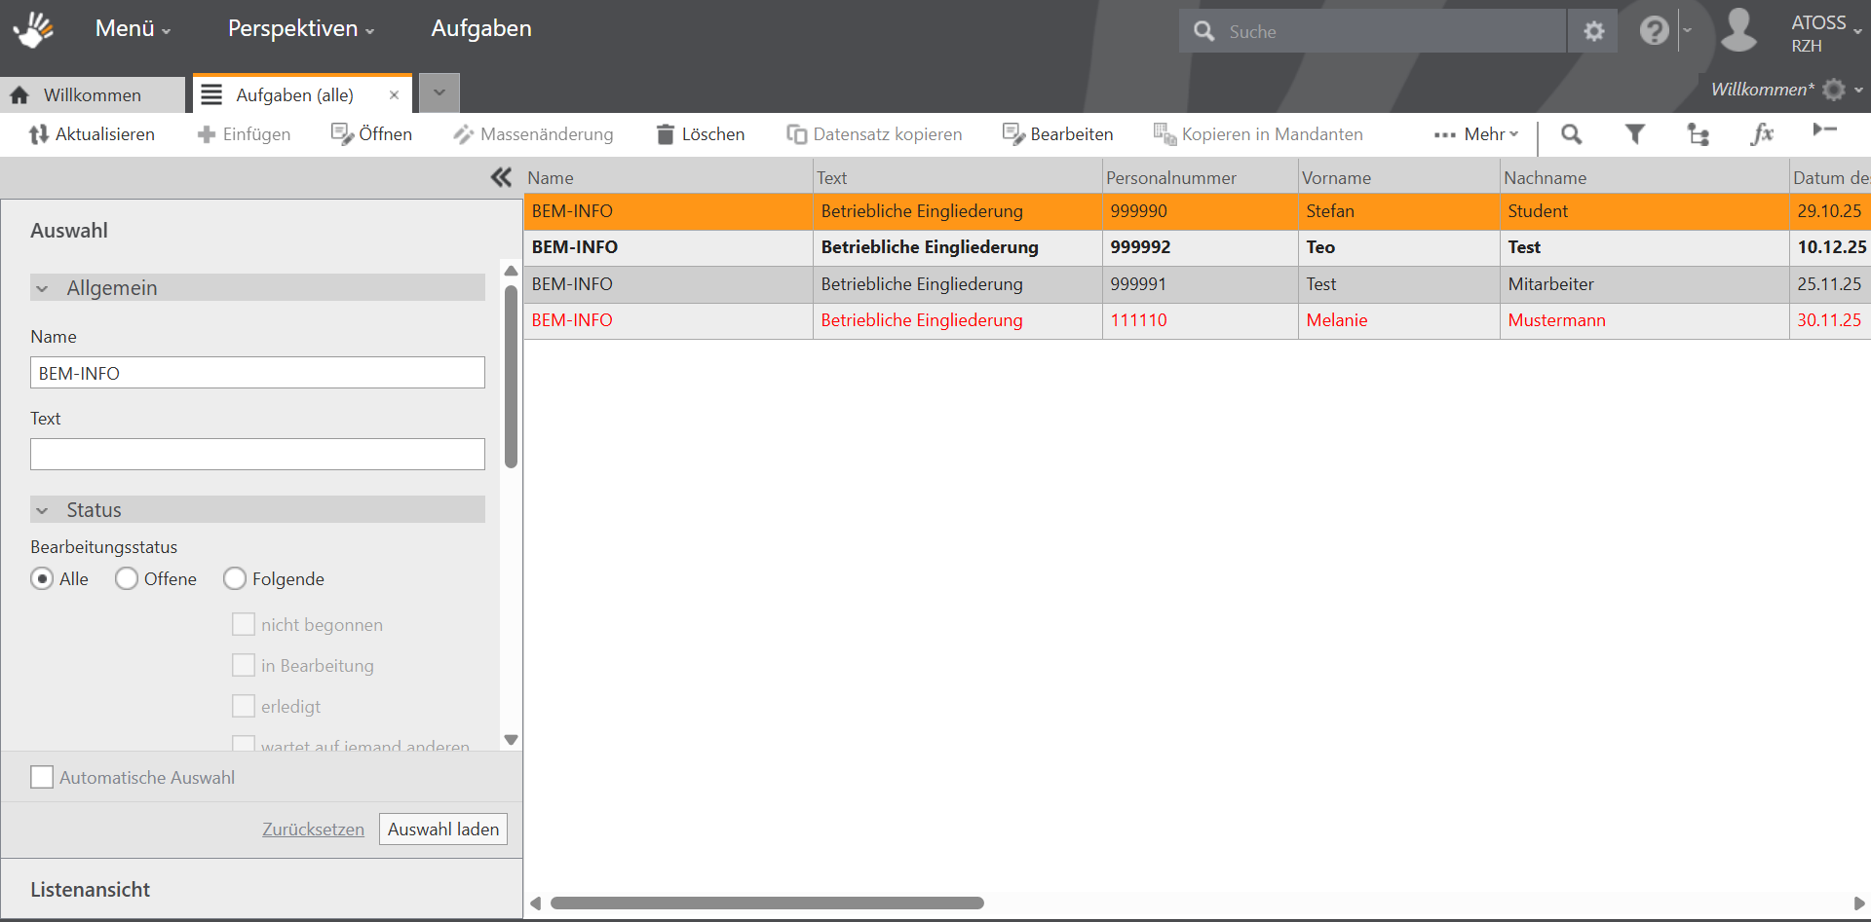Collapse the selection panel with double chevron
The image size is (1871, 922).
[x=501, y=177]
